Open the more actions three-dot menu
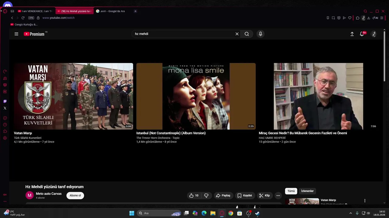 278,196
